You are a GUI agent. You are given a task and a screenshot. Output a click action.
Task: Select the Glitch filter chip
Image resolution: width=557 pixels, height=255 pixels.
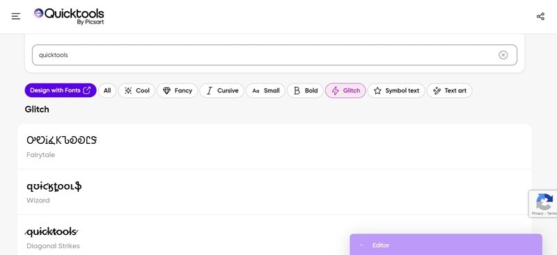pyautogui.click(x=345, y=90)
